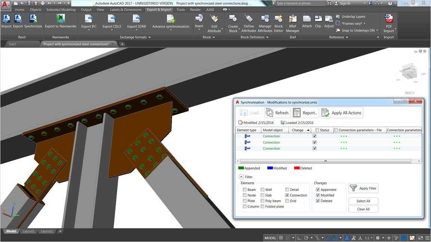
Task: Click the horizontal scrollbar in synchronisation list
Action: (x=325, y=161)
